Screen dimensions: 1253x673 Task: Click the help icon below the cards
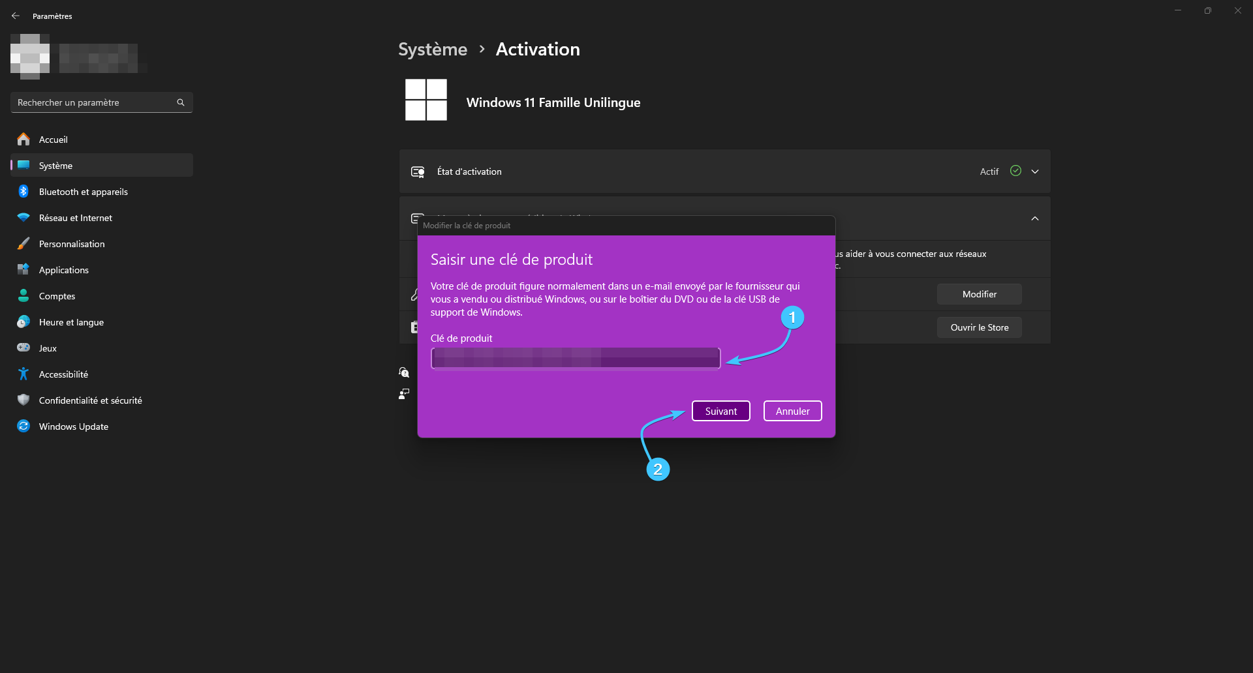pos(404,372)
